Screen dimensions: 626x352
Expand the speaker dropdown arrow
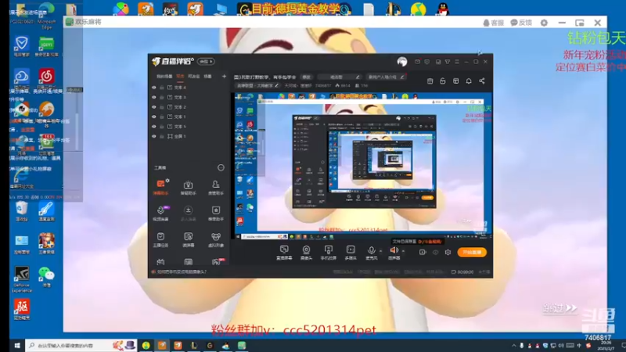[x=403, y=251]
